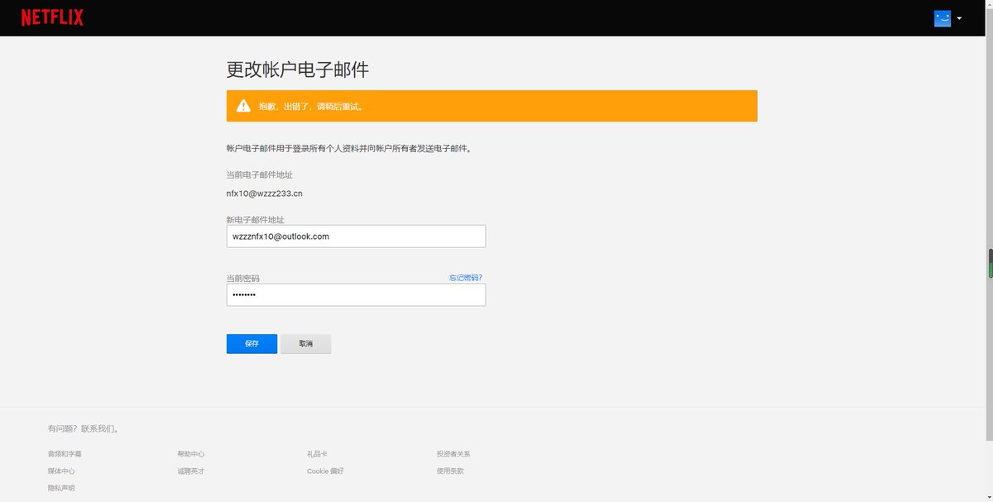Open the Cookie 偏好 footer link

pyautogui.click(x=325, y=471)
